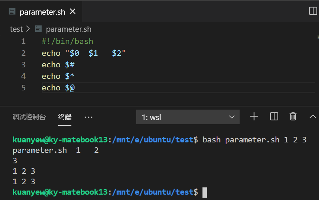Click the parameter.sh breadcrumb item
Image resolution: width=319 pixels, height=200 pixels.
point(69,29)
